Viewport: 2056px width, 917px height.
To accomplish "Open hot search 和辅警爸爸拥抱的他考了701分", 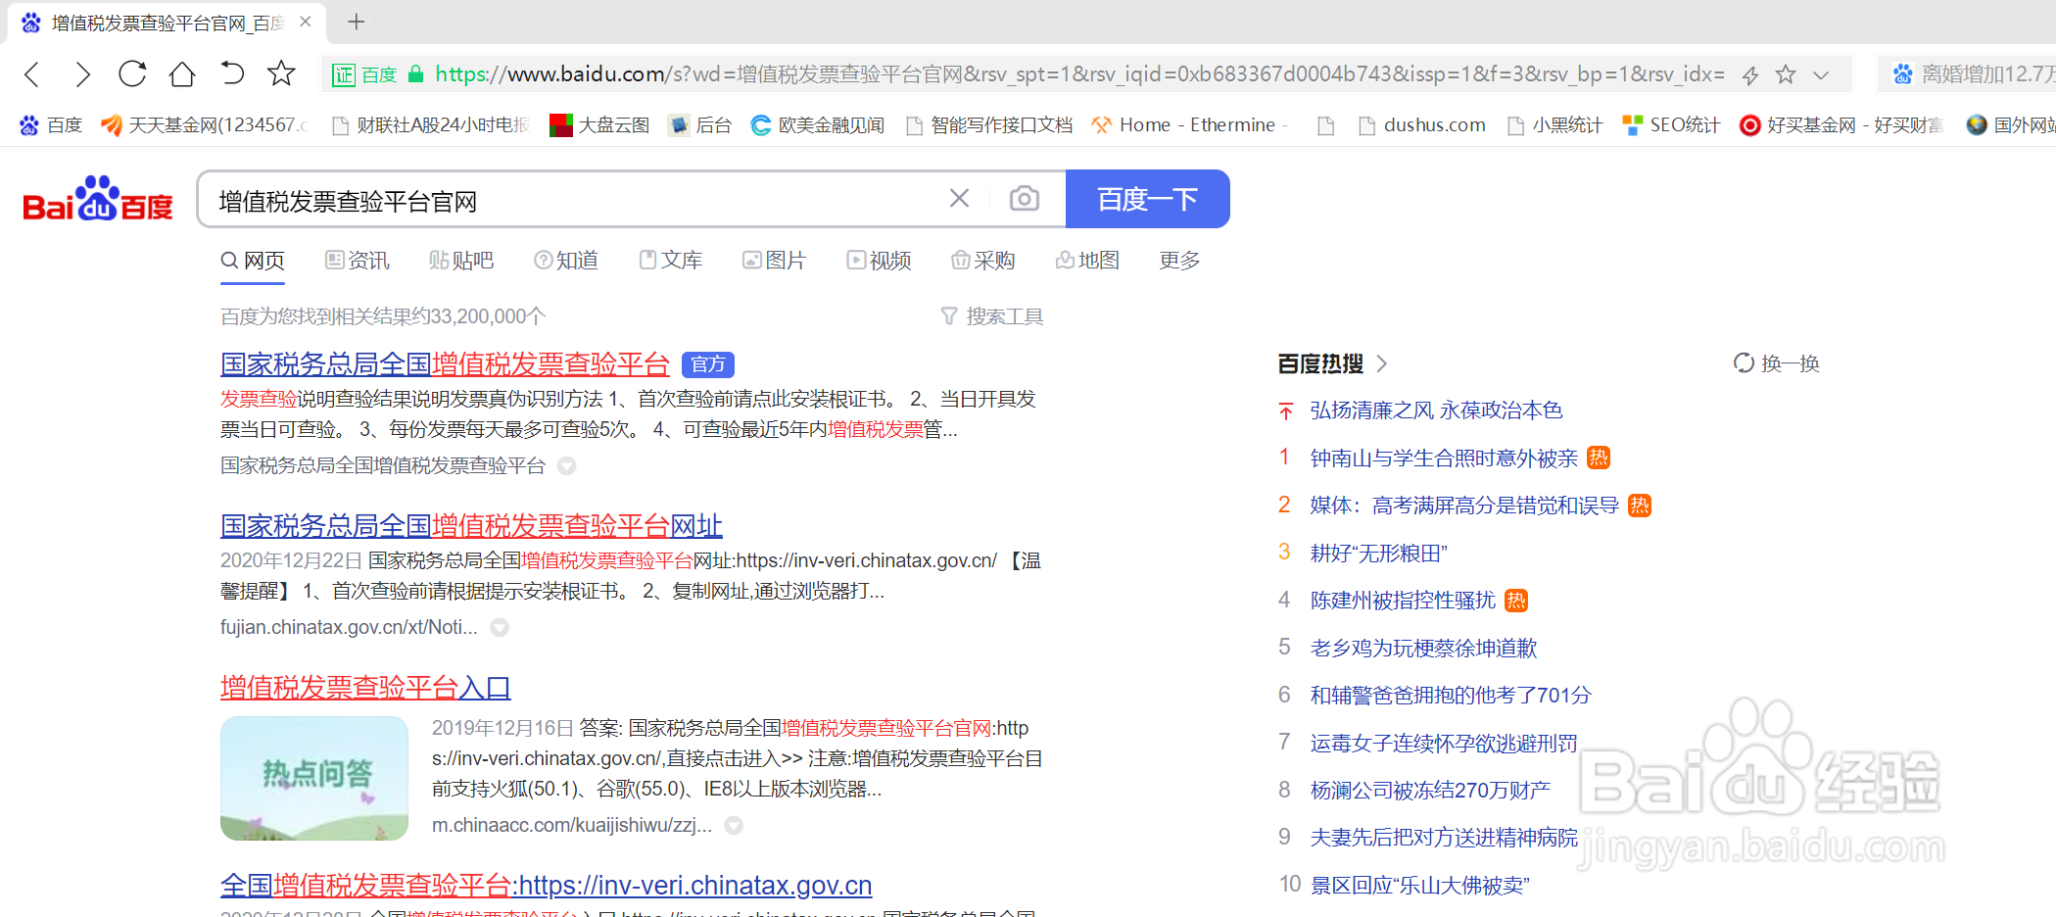I will pyautogui.click(x=1451, y=696).
